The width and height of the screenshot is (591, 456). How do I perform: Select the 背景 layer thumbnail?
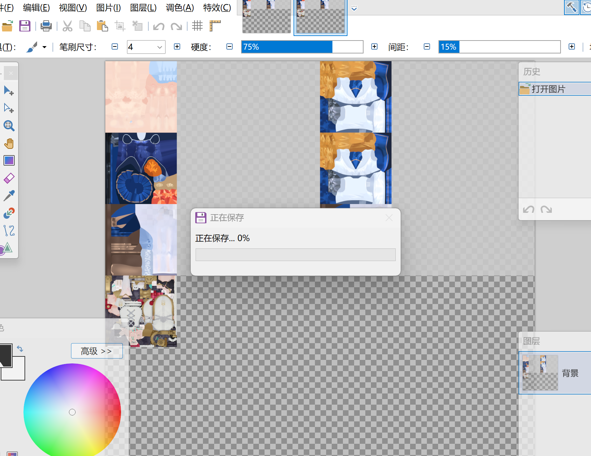540,372
